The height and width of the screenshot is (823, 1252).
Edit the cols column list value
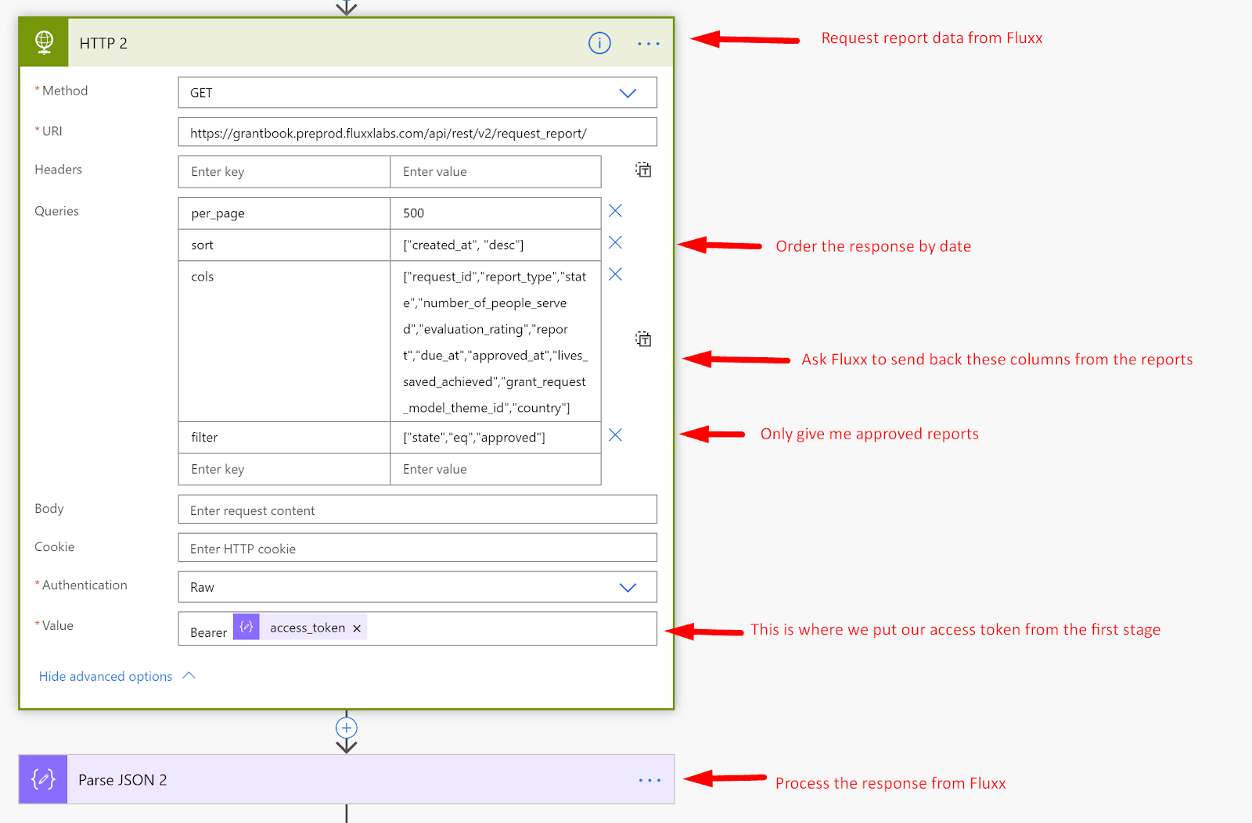coord(495,342)
